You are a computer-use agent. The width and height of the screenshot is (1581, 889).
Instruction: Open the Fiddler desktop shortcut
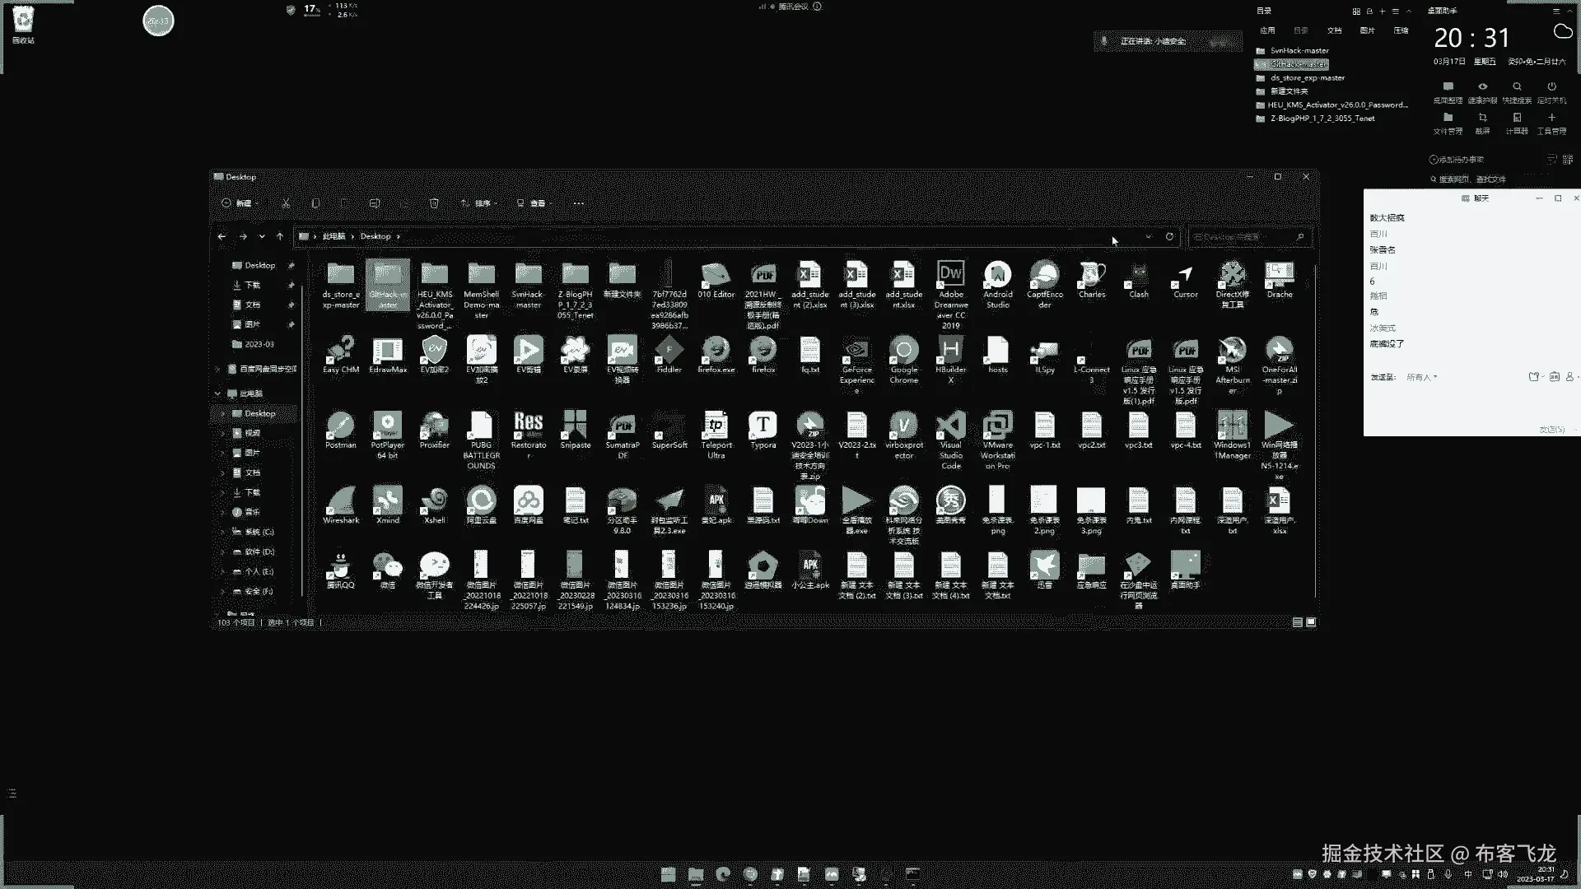[x=669, y=351]
